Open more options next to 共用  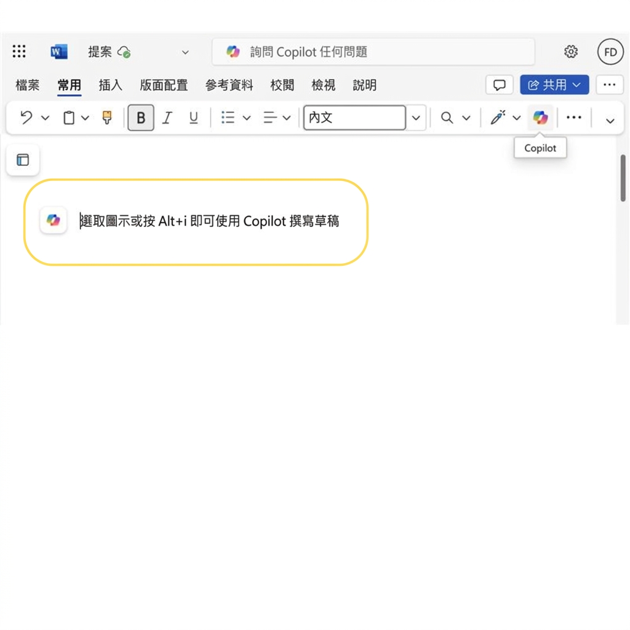pyautogui.click(x=609, y=85)
